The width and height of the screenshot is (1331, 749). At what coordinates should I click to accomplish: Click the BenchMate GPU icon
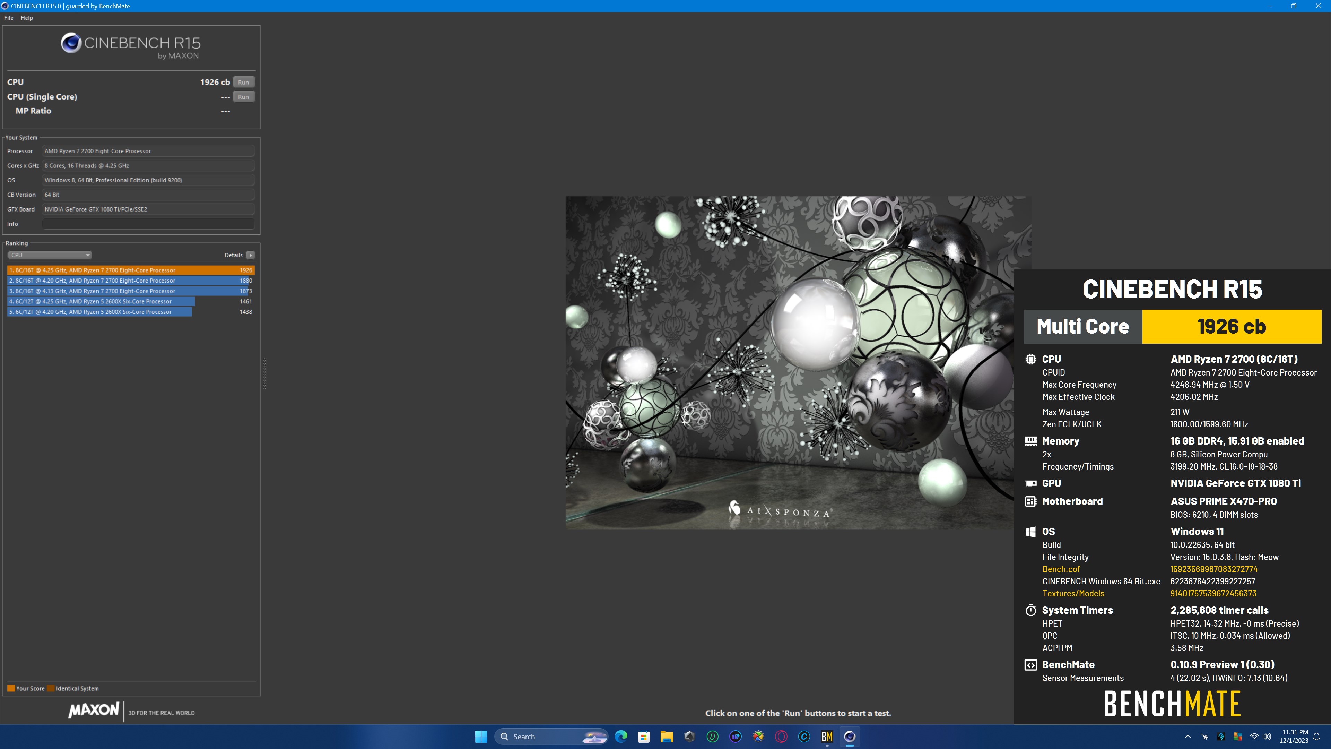pos(1030,483)
